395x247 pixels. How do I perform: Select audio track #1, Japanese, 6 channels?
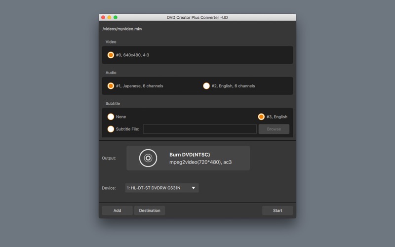[x=111, y=86]
